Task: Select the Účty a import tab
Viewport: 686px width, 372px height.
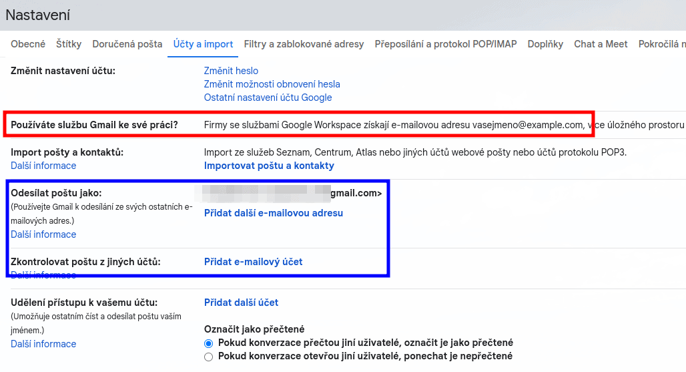Action: coord(203,44)
